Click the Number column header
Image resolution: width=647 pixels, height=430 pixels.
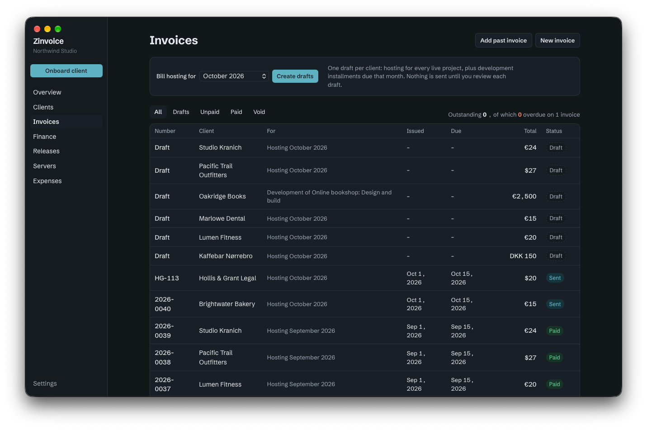point(165,131)
